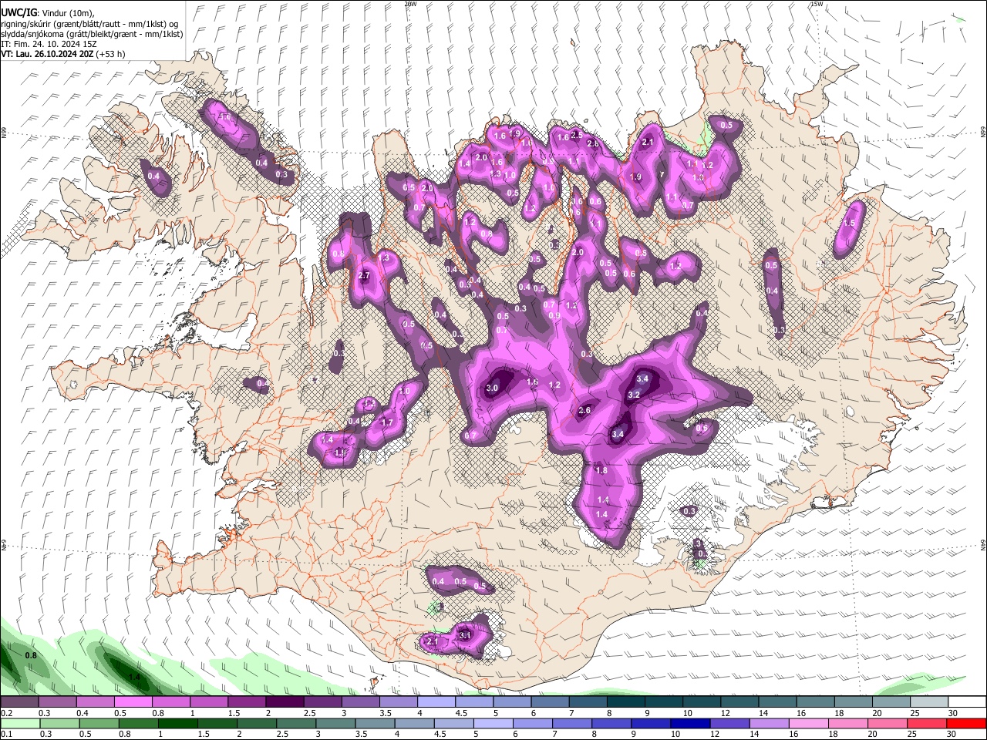The width and height of the screenshot is (987, 740).
Task: Click the "2.6" snowfall value on the map
Action: (x=584, y=410)
